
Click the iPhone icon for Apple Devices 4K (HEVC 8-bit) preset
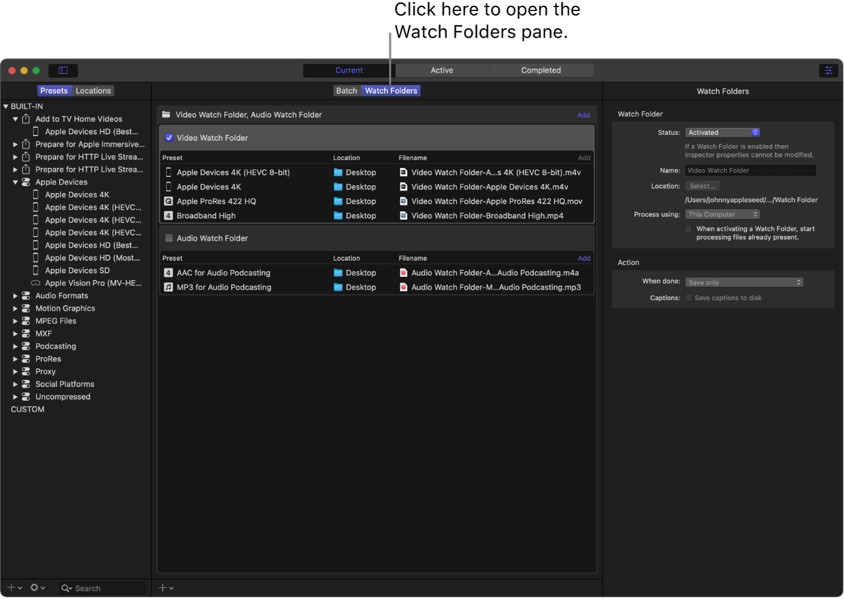(x=169, y=172)
